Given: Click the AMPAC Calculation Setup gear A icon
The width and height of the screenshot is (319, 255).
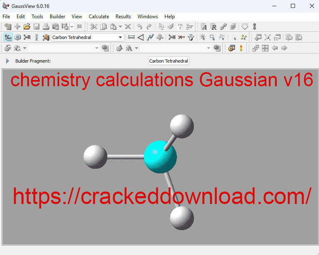Looking at the screenshot, I should pyautogui.click(x=120, y=48).
